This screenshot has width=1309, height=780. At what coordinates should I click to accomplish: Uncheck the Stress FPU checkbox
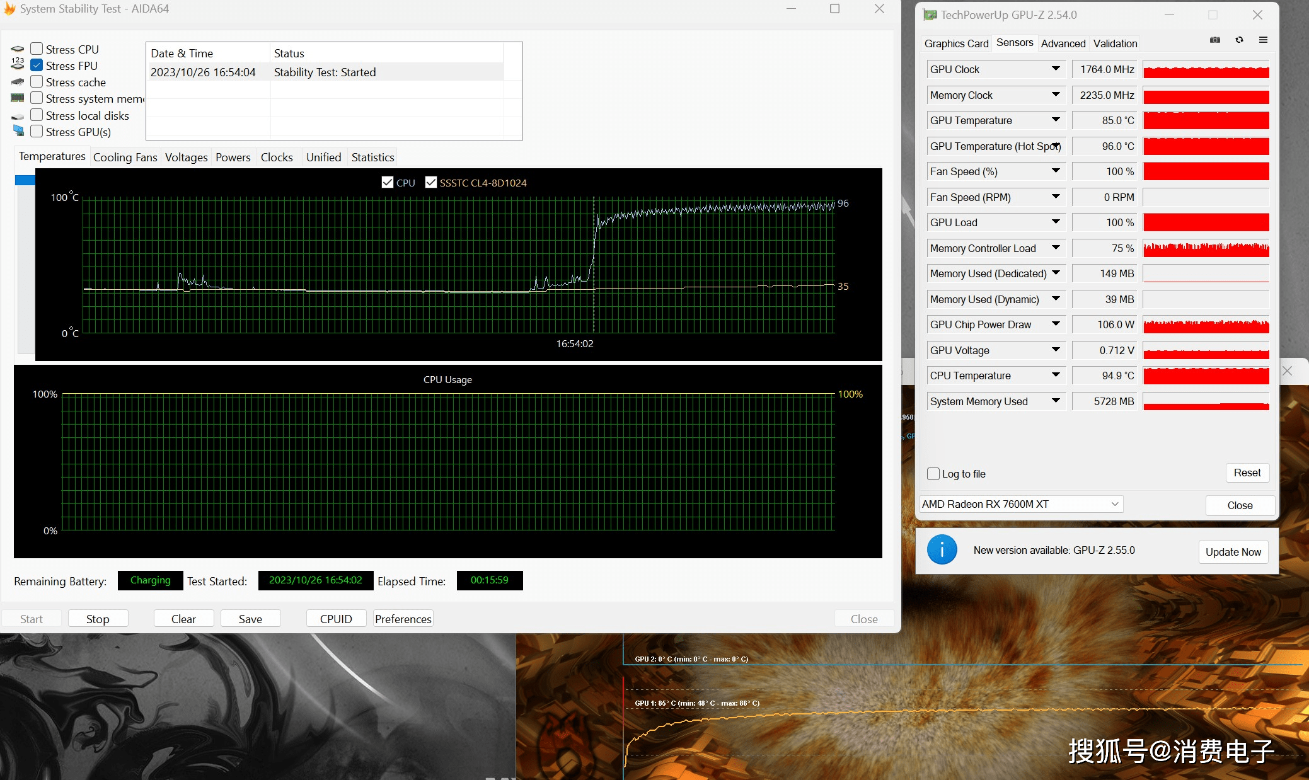(x=37, y=65)
